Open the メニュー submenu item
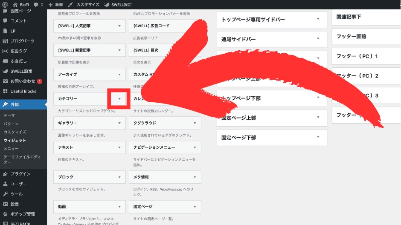This screenshot has width=401, height=225. (11, 148)
